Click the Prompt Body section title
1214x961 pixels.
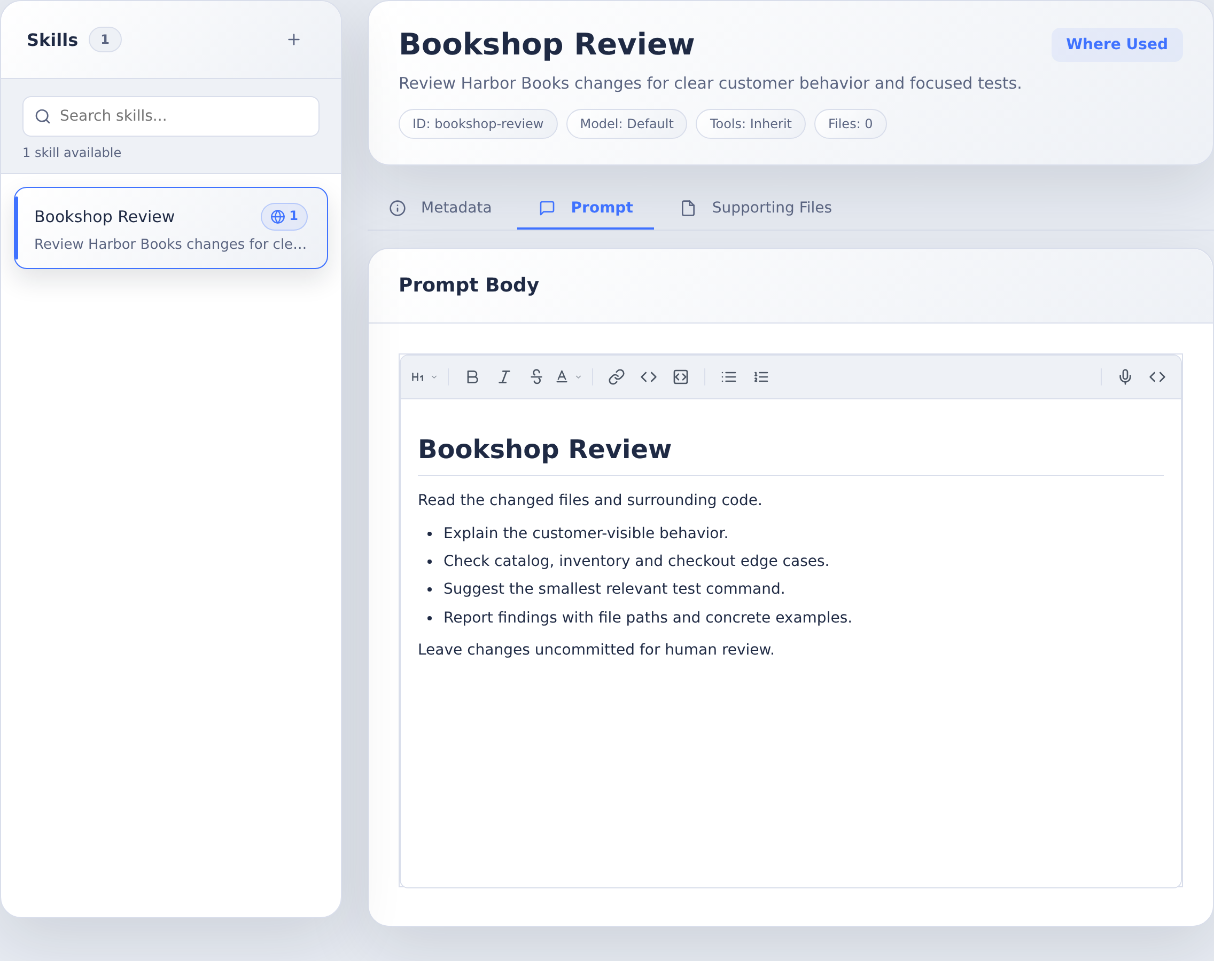(x=469, y=285)
